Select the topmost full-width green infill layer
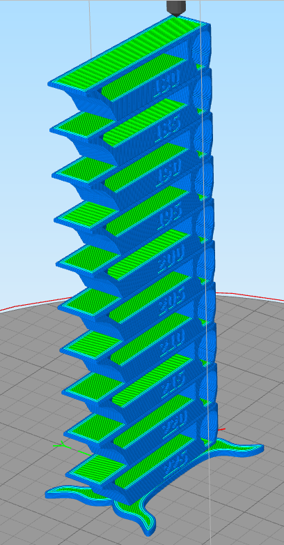This screenshot has width=284, height=545. tap(129, 52)
